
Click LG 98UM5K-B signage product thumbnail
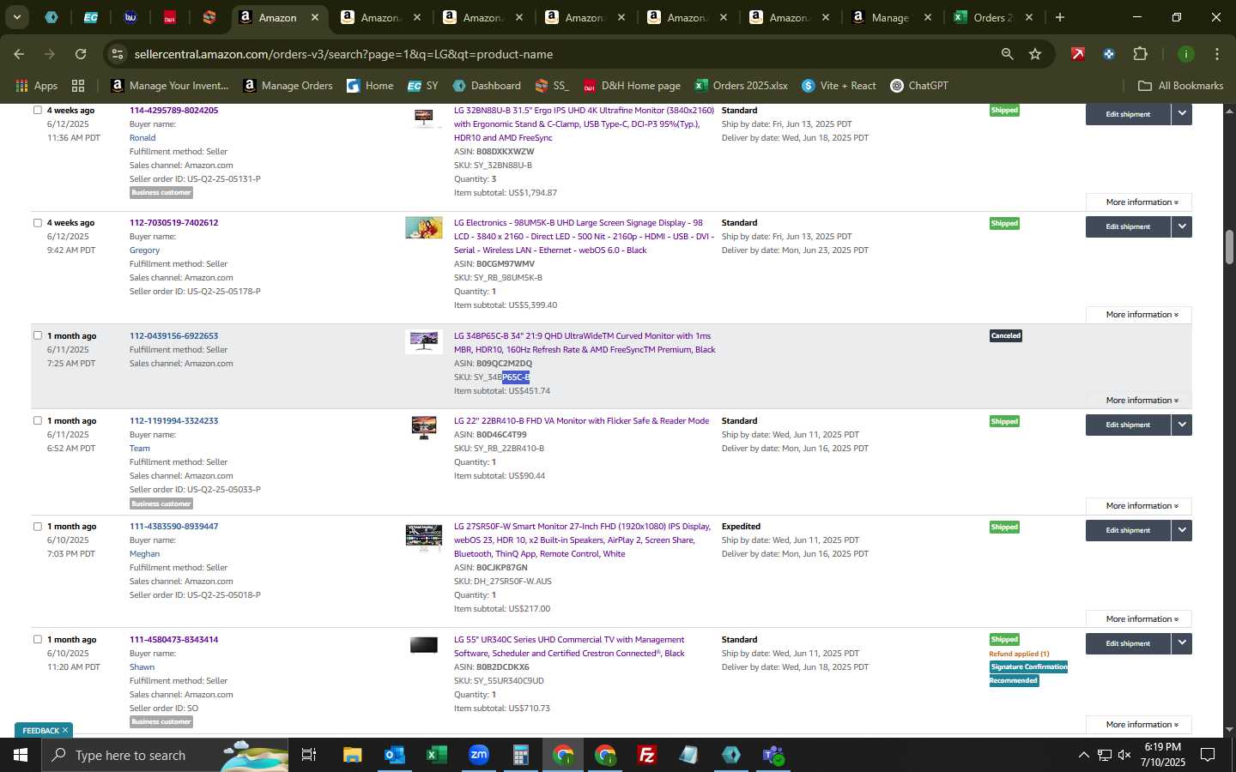click(x=424, y=227)
